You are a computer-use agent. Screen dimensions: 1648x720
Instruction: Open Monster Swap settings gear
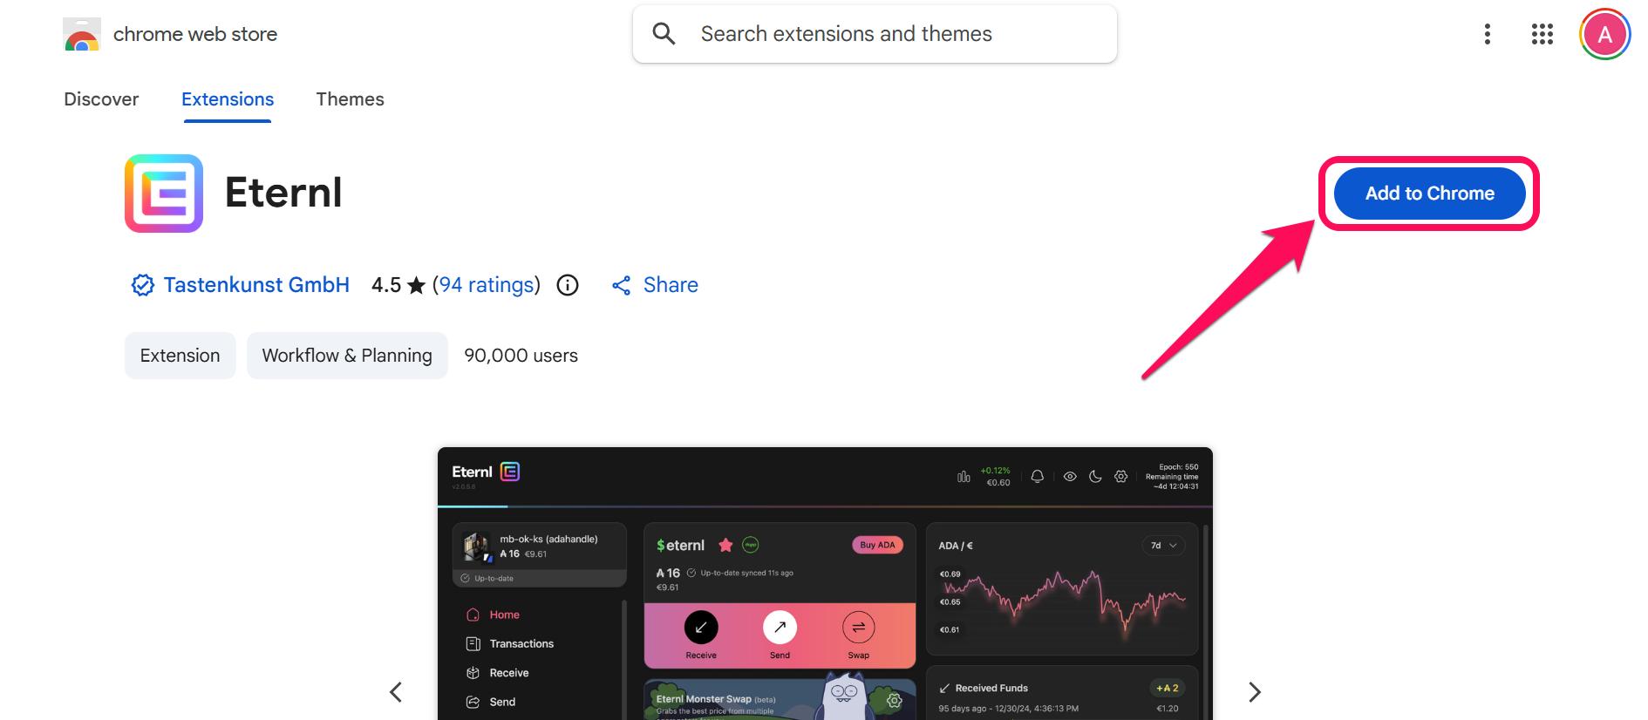(894, 700)
